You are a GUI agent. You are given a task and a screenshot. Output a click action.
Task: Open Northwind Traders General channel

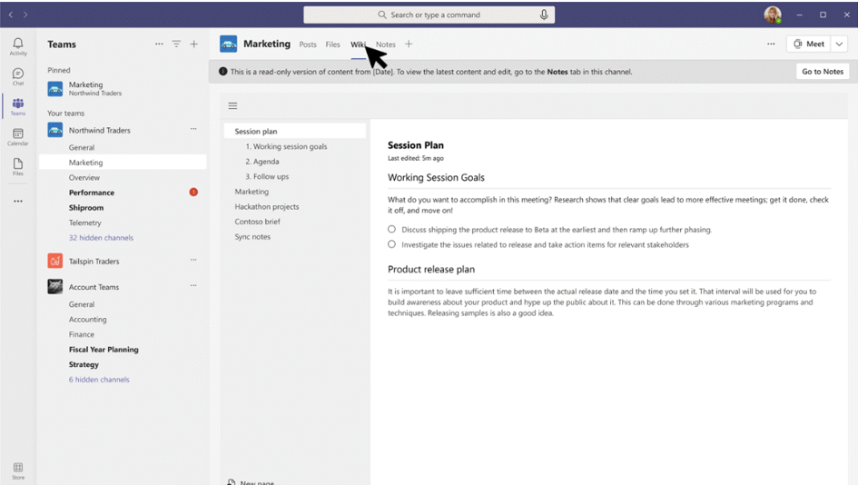coord(82,147)
